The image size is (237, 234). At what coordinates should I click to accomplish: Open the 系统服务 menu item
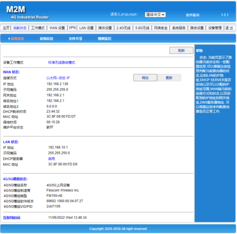179,28
